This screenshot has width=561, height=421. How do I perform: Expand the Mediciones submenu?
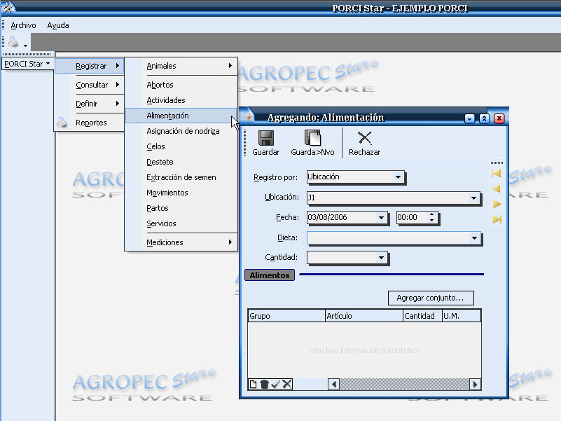[181, 242]
